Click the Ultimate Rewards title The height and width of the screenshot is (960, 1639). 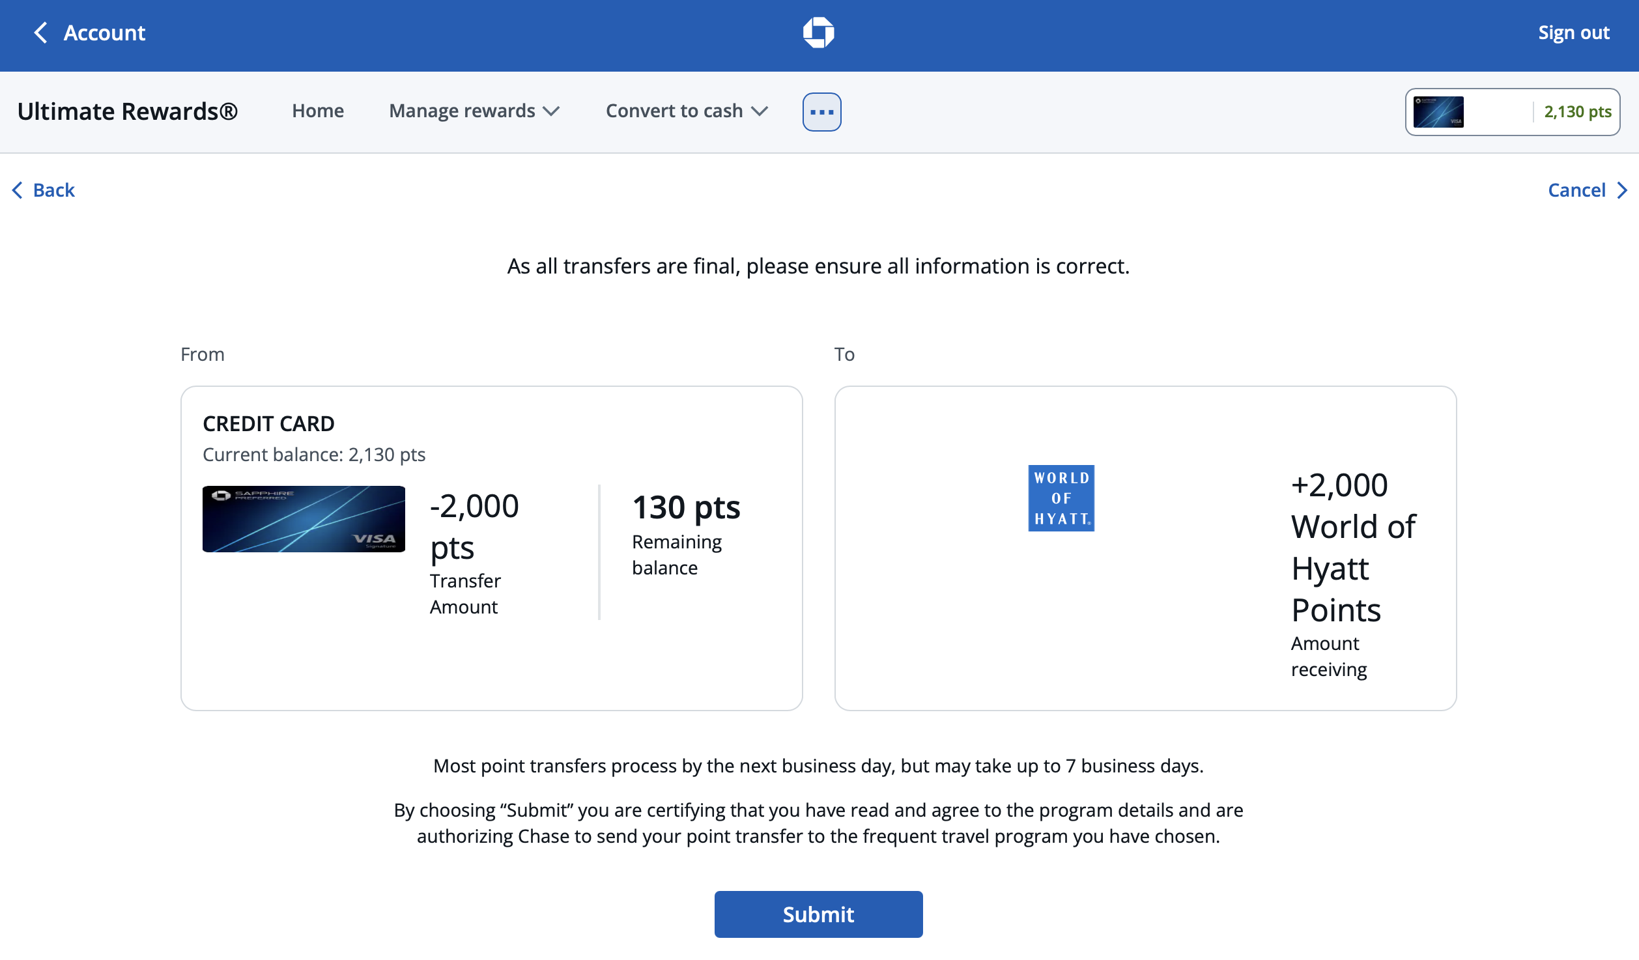128,111
